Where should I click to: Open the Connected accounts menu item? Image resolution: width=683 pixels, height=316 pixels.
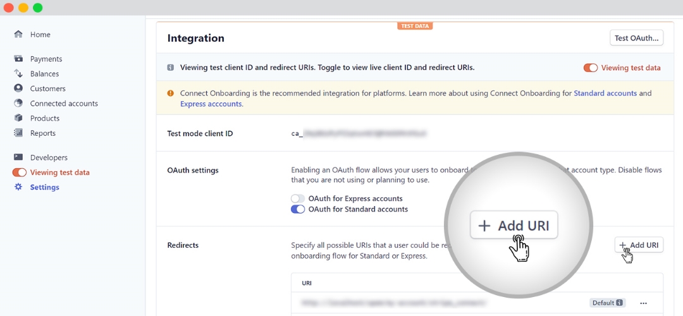pyautogui.click(x=64, y=103)
